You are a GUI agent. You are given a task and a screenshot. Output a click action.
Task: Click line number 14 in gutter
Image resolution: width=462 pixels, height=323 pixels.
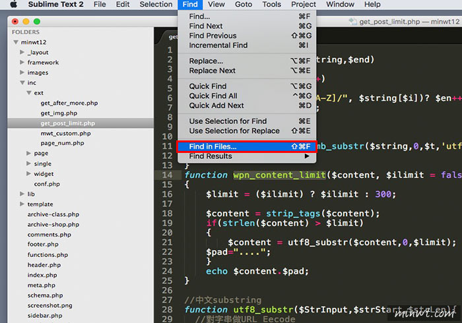coord(167,175)
